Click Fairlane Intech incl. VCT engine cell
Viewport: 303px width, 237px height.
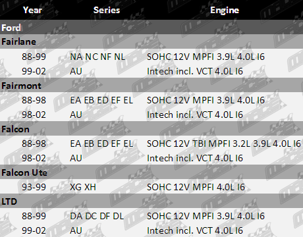pos(195,71)
